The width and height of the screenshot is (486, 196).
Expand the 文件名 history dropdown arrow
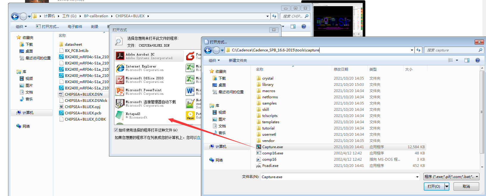pos(417,177)
